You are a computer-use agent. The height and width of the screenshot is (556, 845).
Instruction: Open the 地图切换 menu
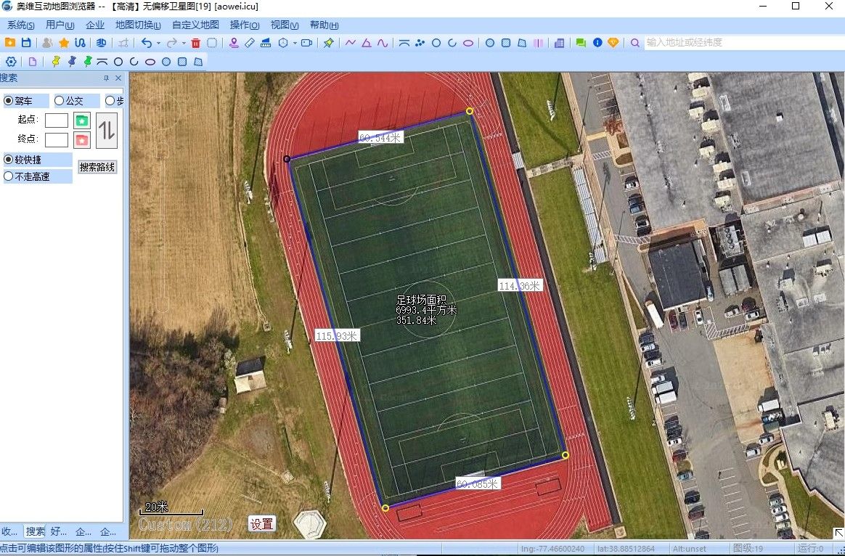[x=138, y=25]
